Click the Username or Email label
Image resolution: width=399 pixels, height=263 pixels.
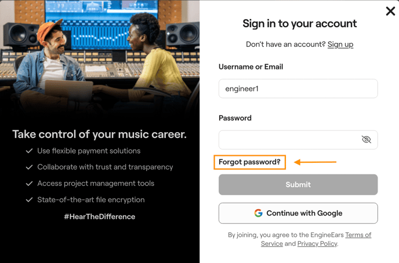[251, 67]
